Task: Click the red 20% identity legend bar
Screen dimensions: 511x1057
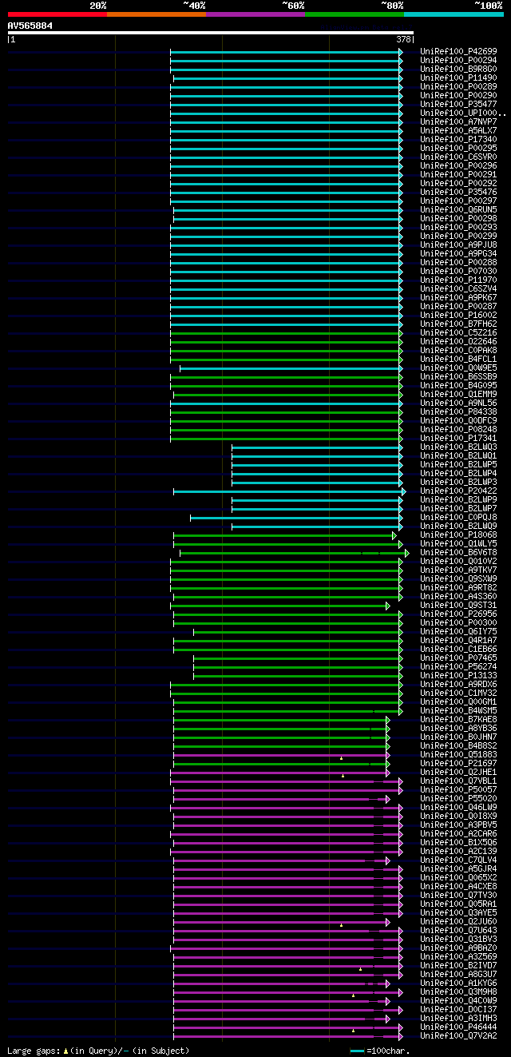Action: pos(57,14)
